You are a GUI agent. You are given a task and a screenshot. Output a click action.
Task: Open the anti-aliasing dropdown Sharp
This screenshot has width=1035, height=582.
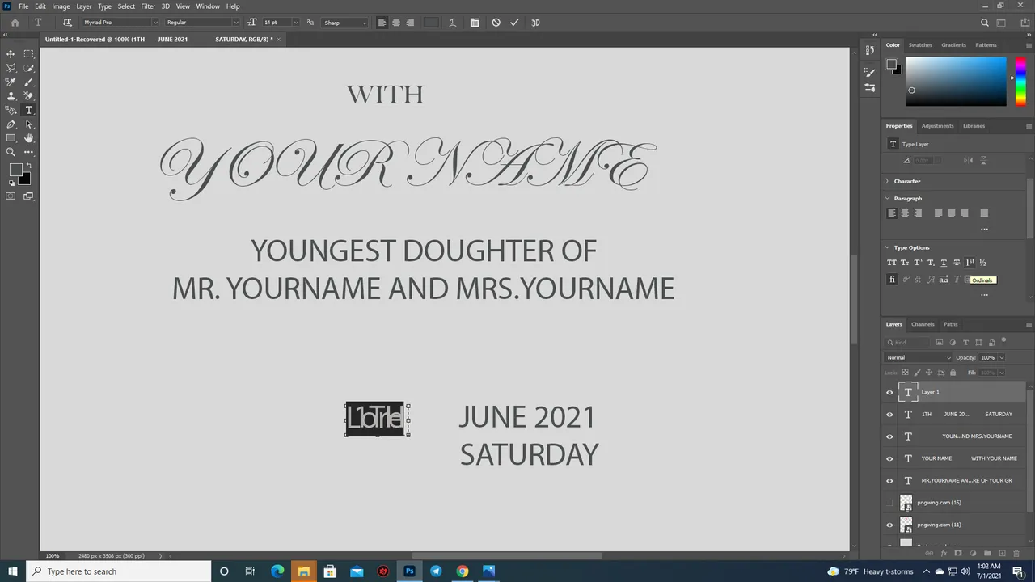click(x=345, y=23)
